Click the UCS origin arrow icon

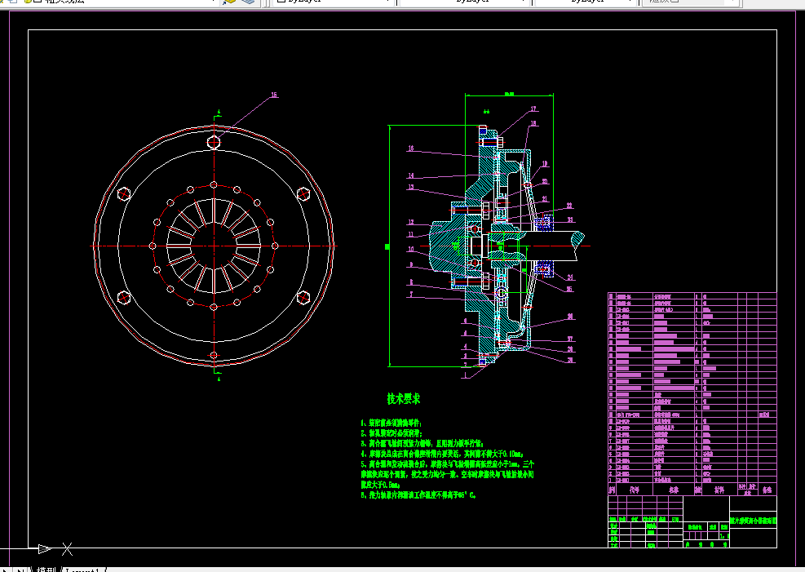tap(44, 548)
